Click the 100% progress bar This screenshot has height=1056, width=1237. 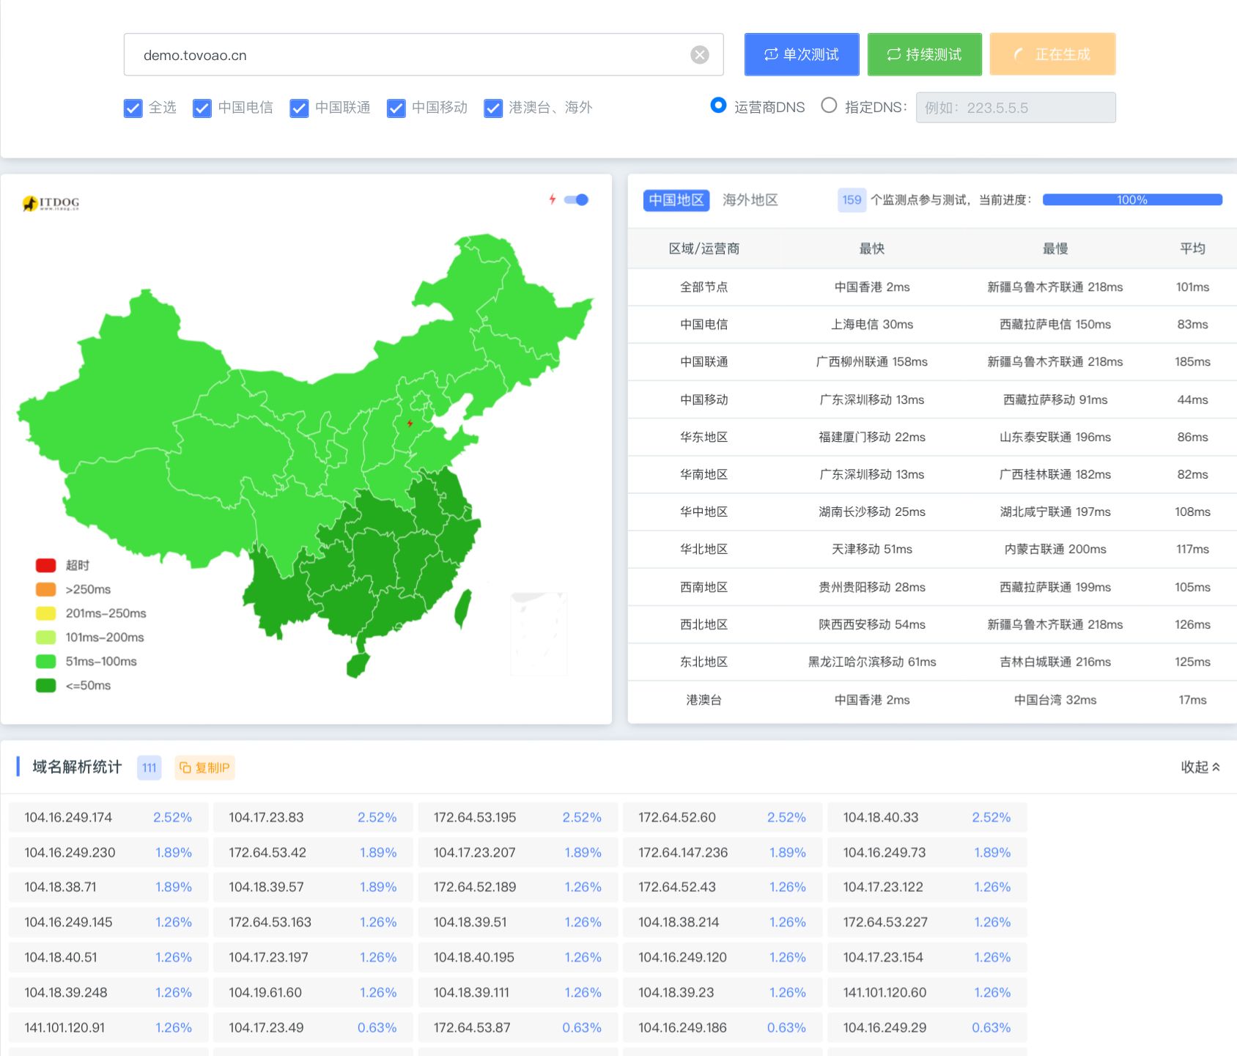[x=1132, y=200]
